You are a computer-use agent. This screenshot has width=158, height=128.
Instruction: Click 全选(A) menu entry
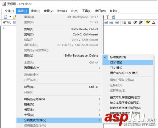(59, 63)
